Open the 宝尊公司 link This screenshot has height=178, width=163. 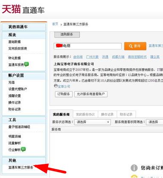64,86
